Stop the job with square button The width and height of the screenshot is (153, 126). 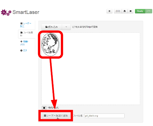131,11
